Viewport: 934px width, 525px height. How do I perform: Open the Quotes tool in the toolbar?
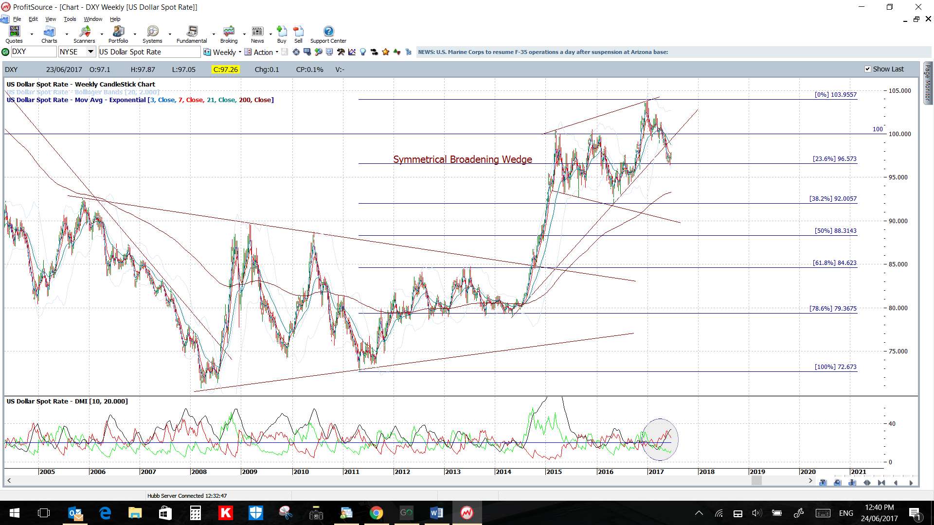pyautogui.click(x=14, y=34)
